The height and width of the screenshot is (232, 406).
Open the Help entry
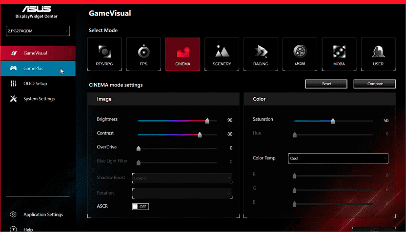pos(28,230)
